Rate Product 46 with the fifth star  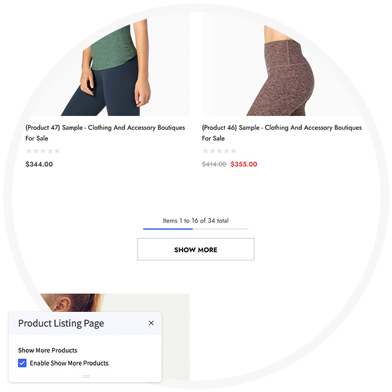(233, 152)
